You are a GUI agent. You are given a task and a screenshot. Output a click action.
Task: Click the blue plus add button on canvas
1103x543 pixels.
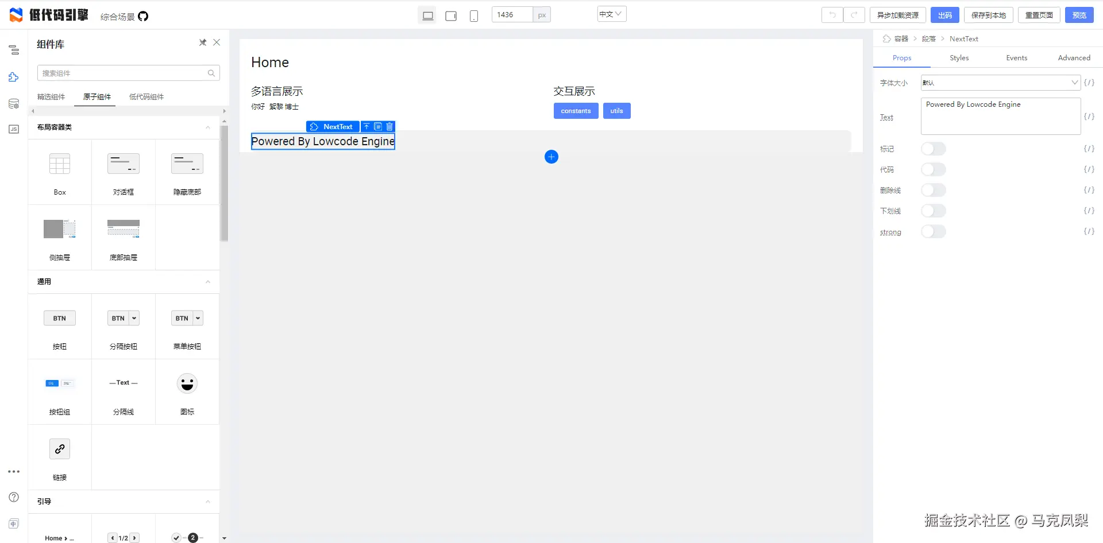tap(551, 157)
